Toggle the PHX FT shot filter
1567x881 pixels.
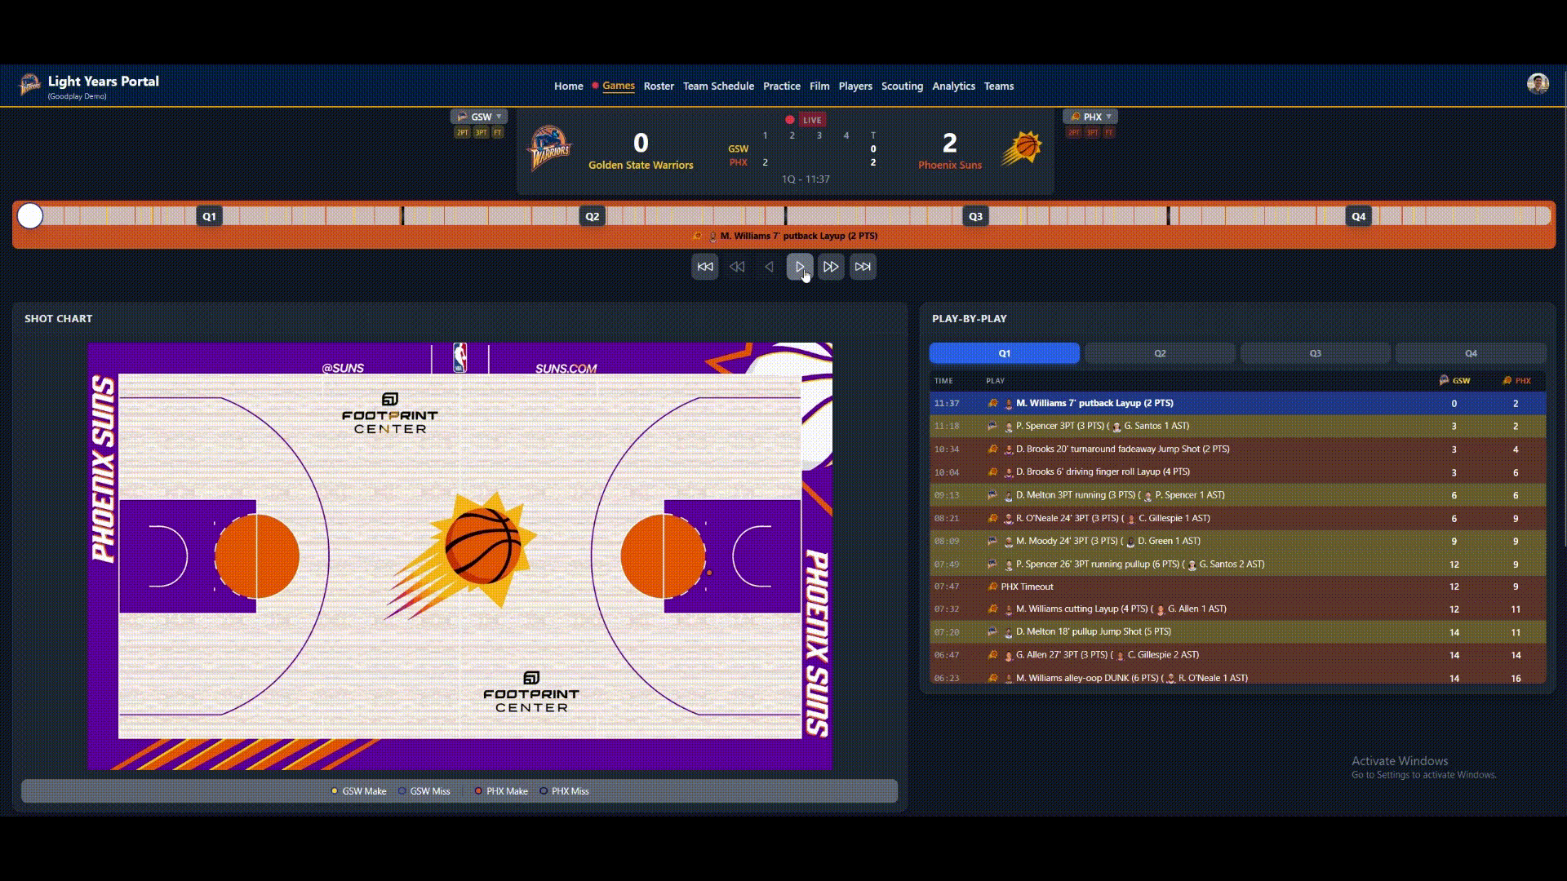[x=1109, y=133]
